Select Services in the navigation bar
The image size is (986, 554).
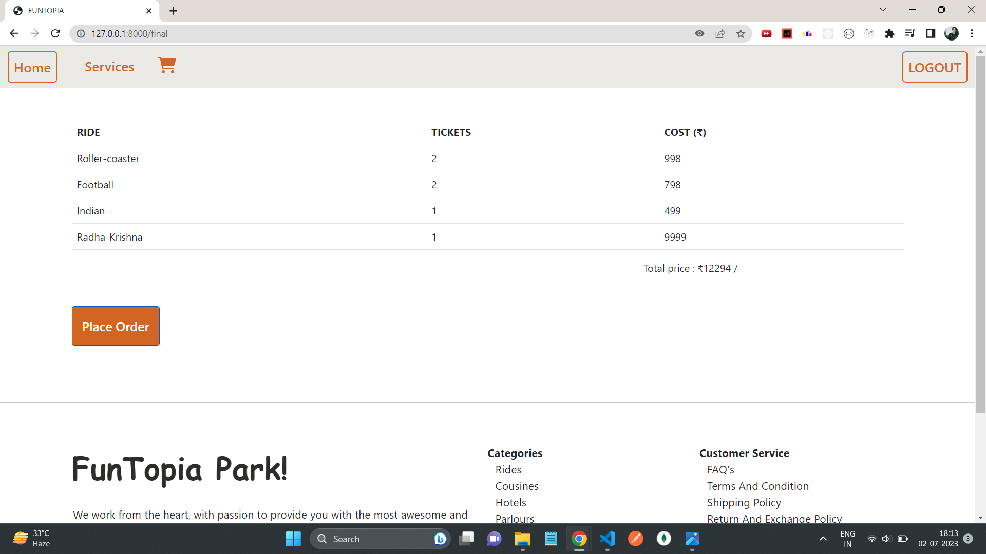(109, 67)
